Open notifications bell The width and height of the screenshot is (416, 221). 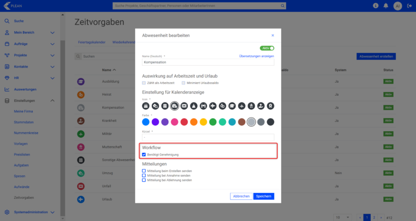click(386, 6)
